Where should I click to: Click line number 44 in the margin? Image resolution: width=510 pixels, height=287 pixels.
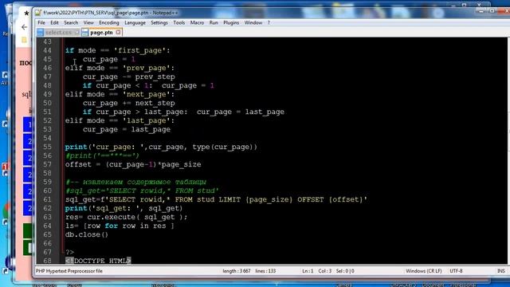point(48,50)
